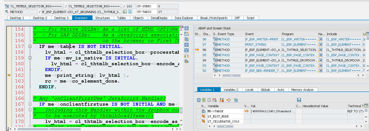Maximize the source tool with full-screen icon
This screenshot has width=369, height=131.
click(187, 45)
